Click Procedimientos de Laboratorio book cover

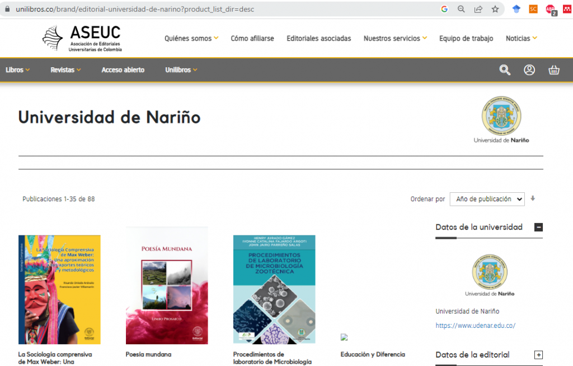(x=274, y=290)
